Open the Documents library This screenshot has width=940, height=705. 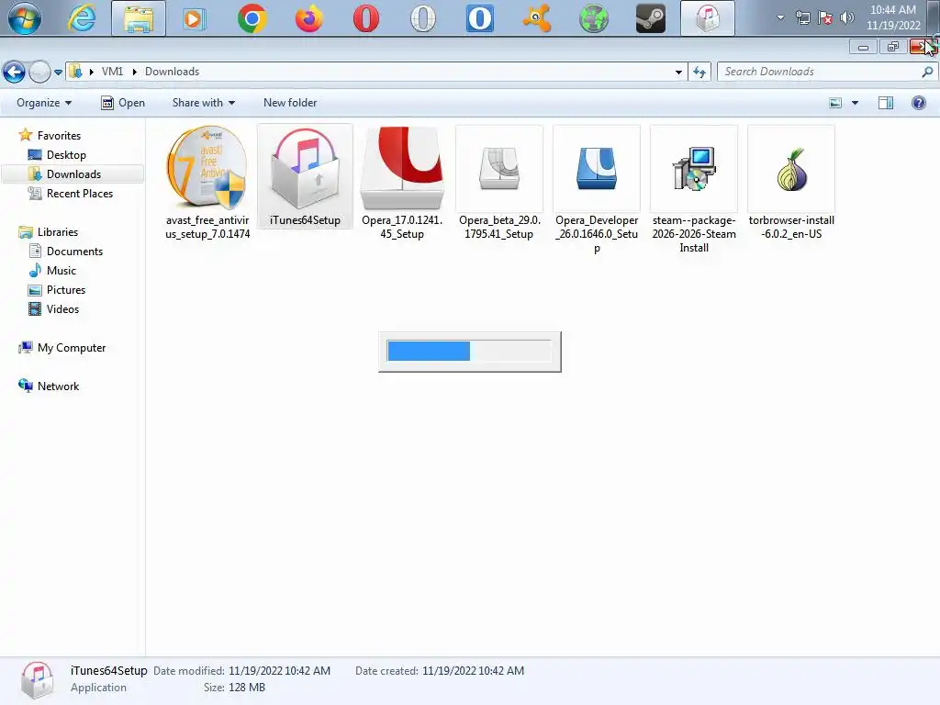click(x=74, y=252)
